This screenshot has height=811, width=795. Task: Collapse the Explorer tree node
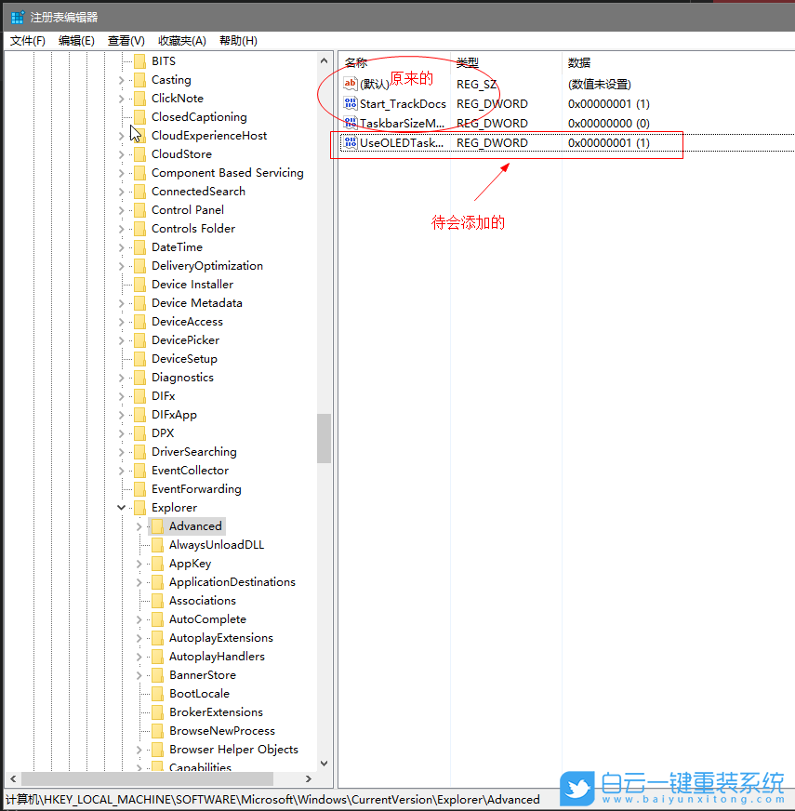[x=122, y=508]
